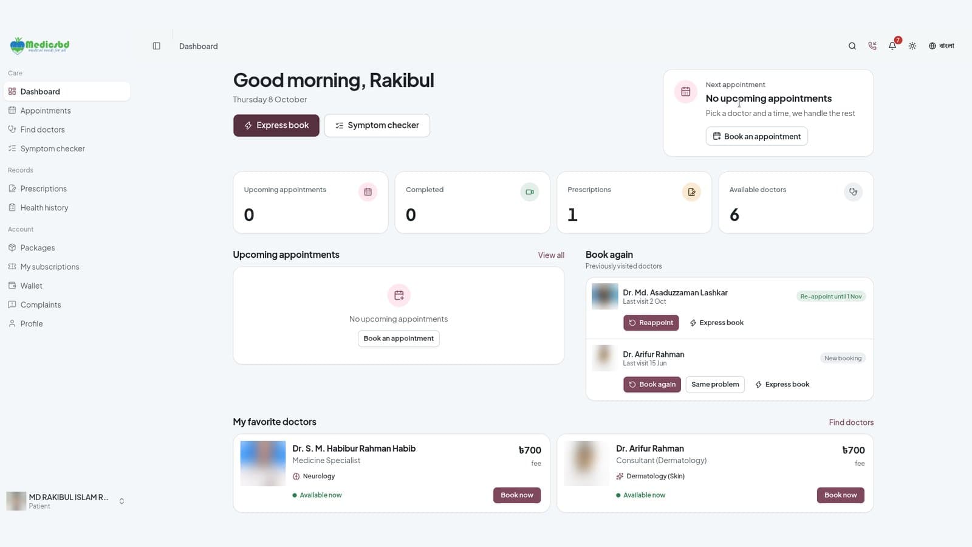The image size is (972, 547).
Task: Toggle light/dark theme sun icon
Action: click(x=912, y=46)
